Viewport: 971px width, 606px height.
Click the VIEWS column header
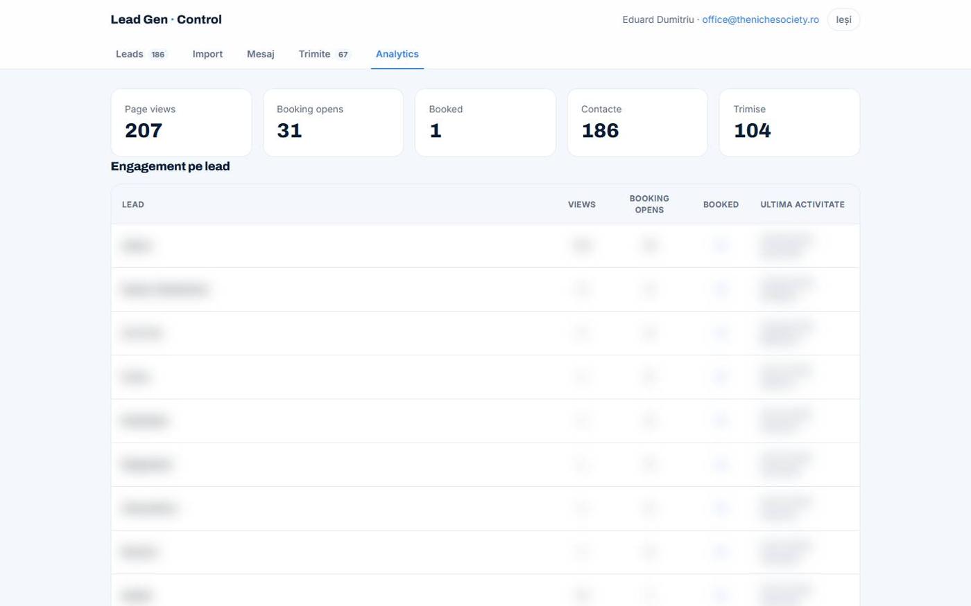point(582,204)
